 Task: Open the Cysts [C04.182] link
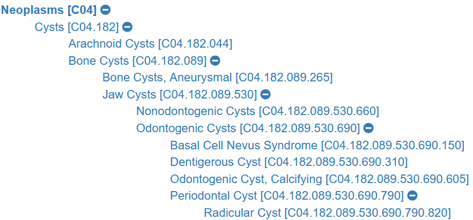pyautogui.click(x=76, y=27)
